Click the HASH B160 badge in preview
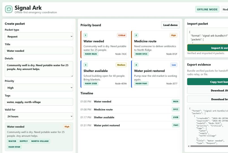 [14, 147]
